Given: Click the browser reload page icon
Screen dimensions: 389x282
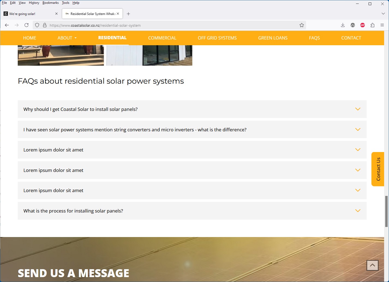Looking at the screenshot, I should click(26, 25).
